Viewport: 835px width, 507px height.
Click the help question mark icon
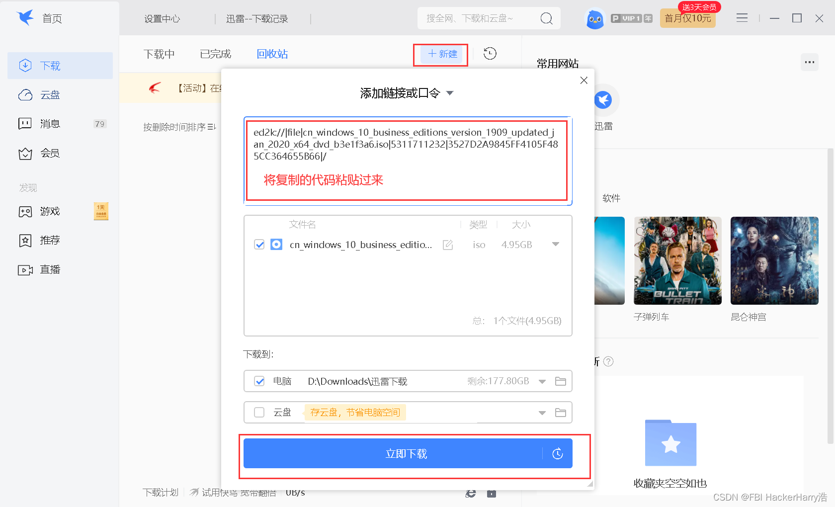[608, 361]
